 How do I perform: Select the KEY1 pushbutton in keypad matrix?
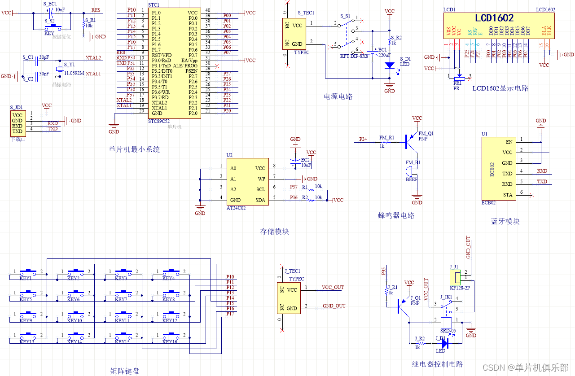click(x=29, y=272)
